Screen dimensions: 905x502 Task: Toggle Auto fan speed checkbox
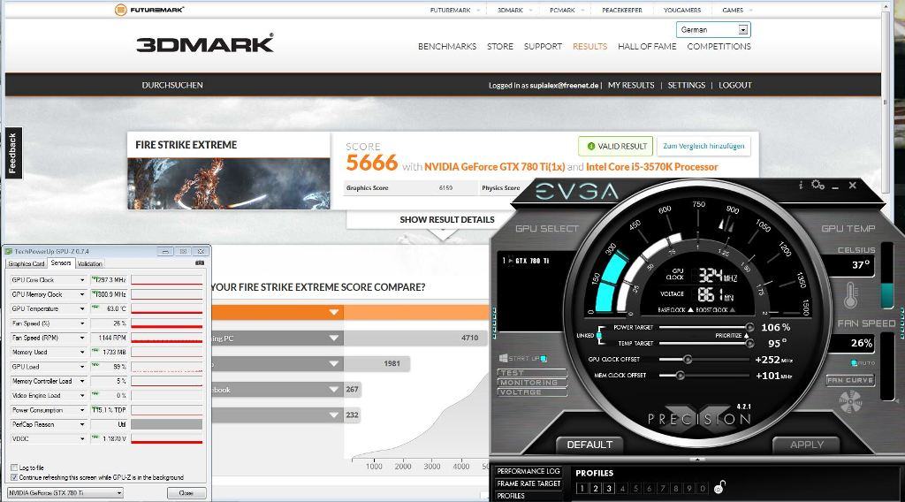click(854, 363)
